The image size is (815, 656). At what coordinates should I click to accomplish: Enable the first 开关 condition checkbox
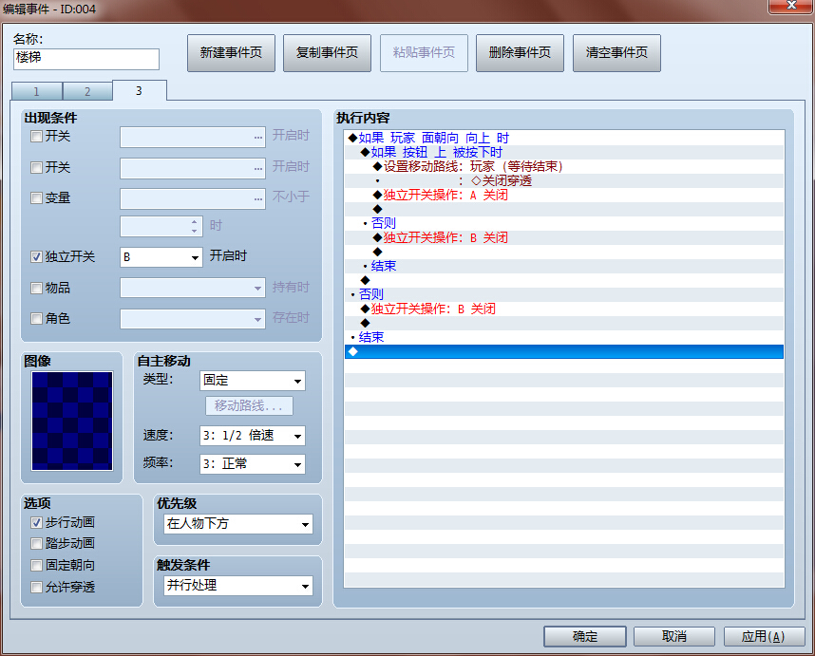36,137
